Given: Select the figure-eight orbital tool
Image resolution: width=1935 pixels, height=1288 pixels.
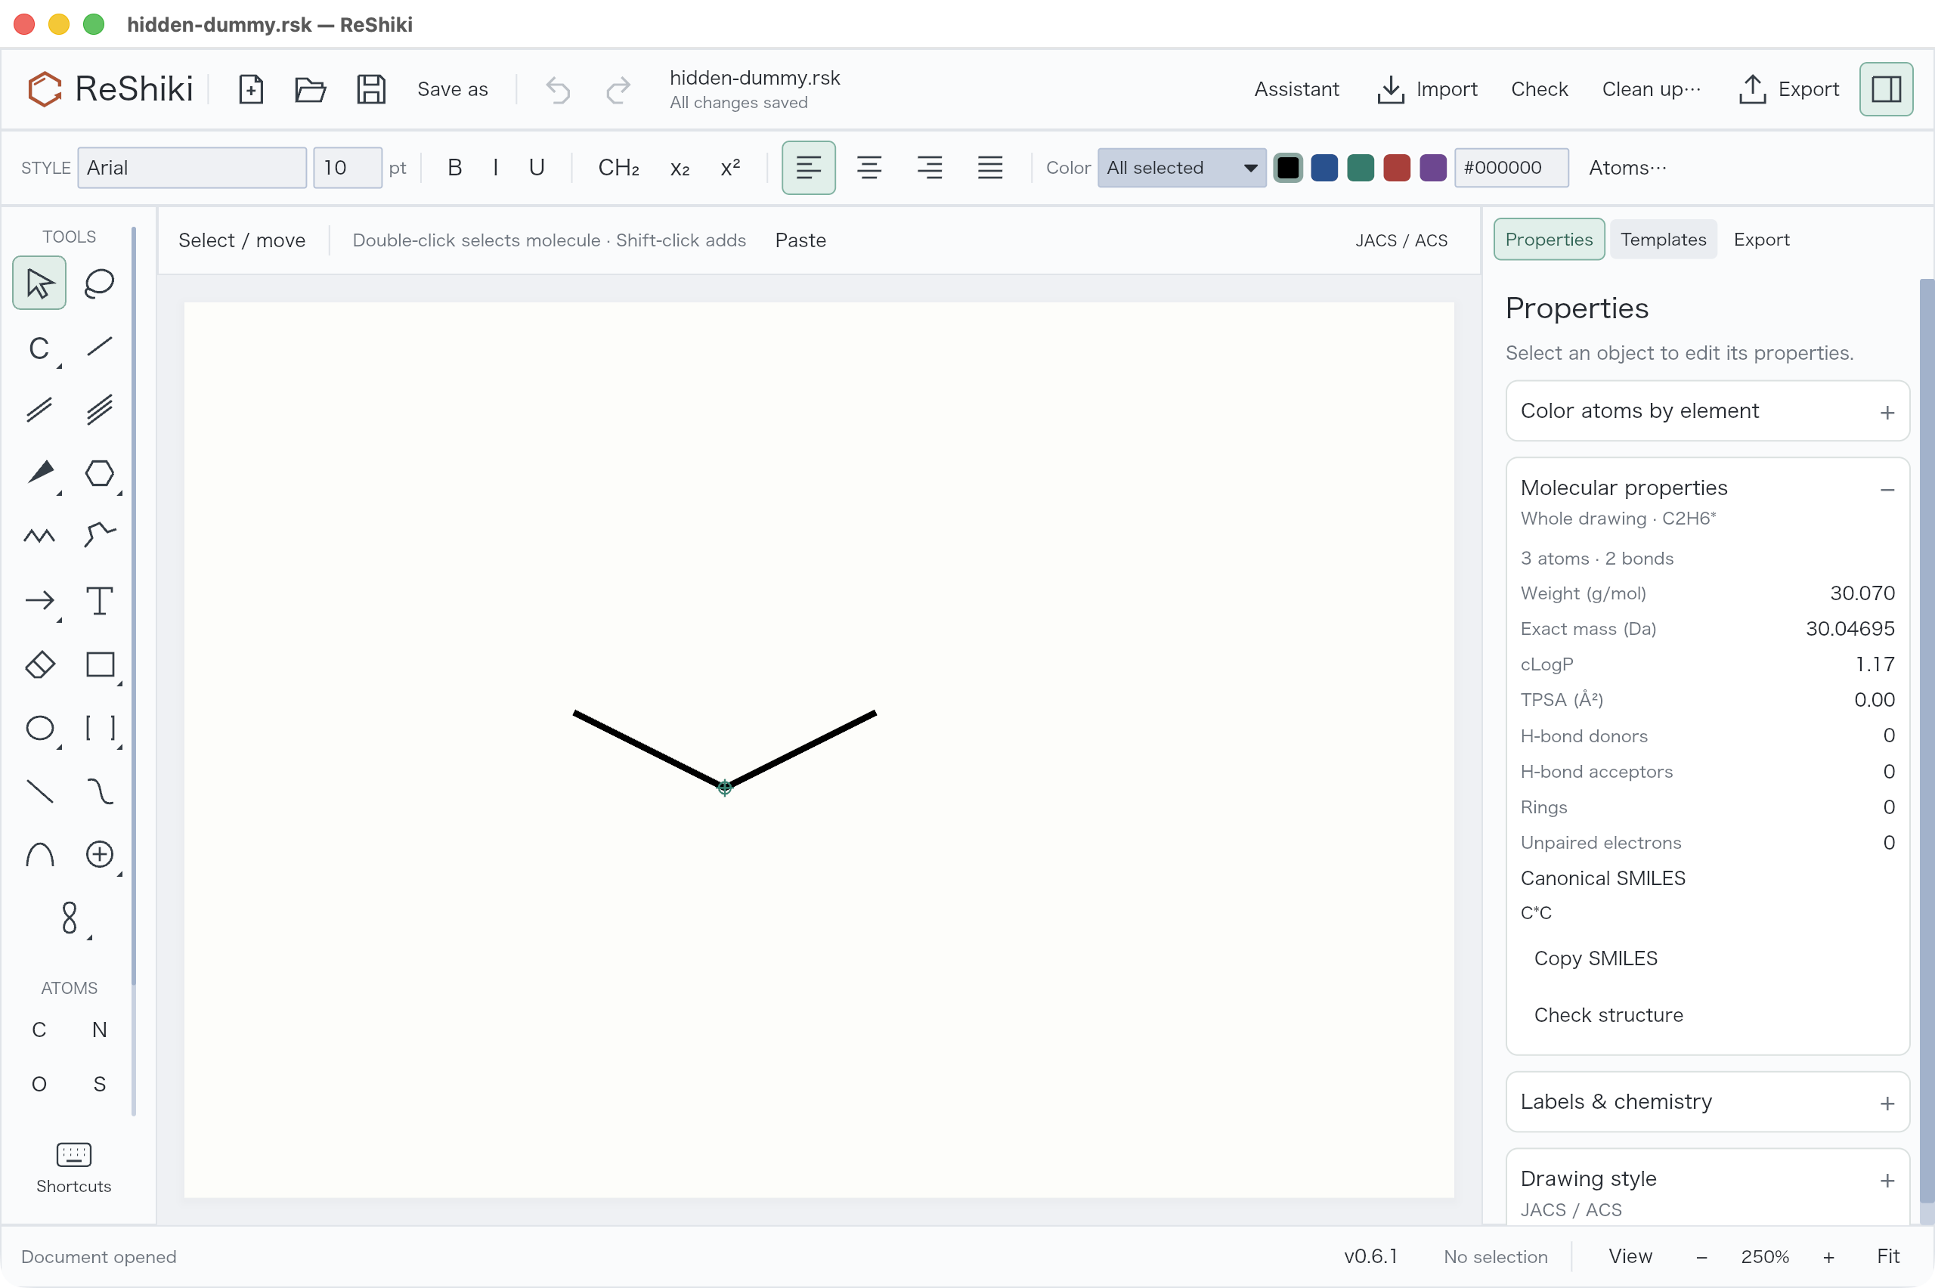Looking at the screenshot, I should [69, 918].
